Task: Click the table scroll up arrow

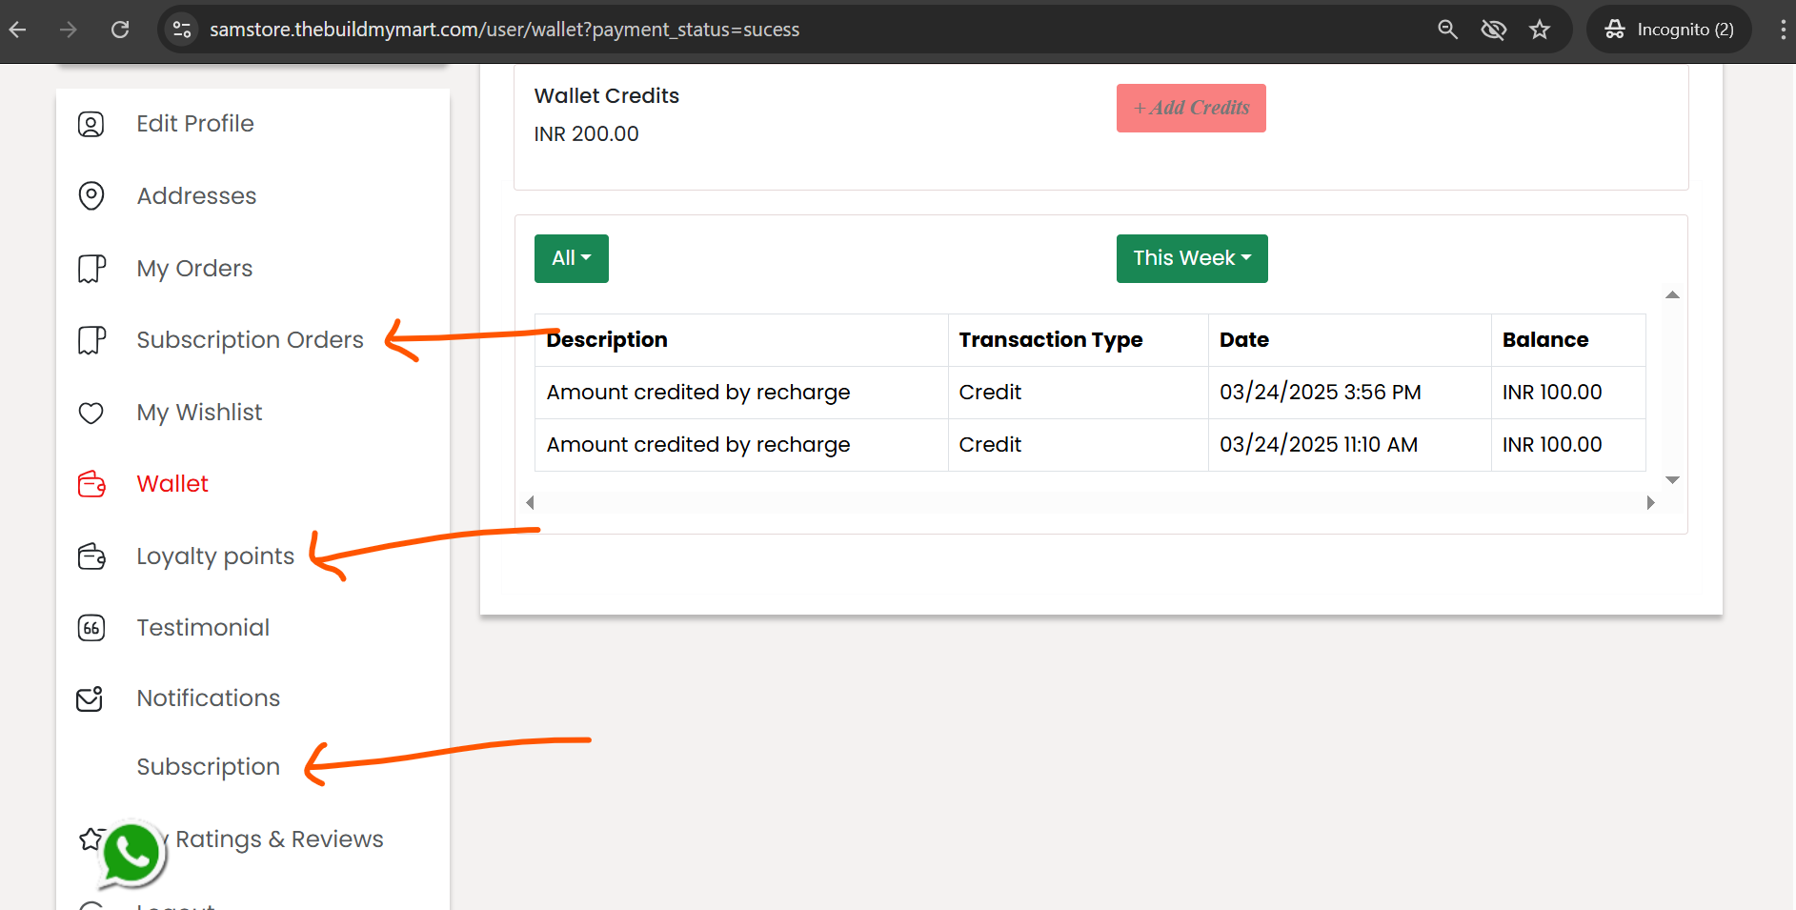Action: coord(1672,295)
